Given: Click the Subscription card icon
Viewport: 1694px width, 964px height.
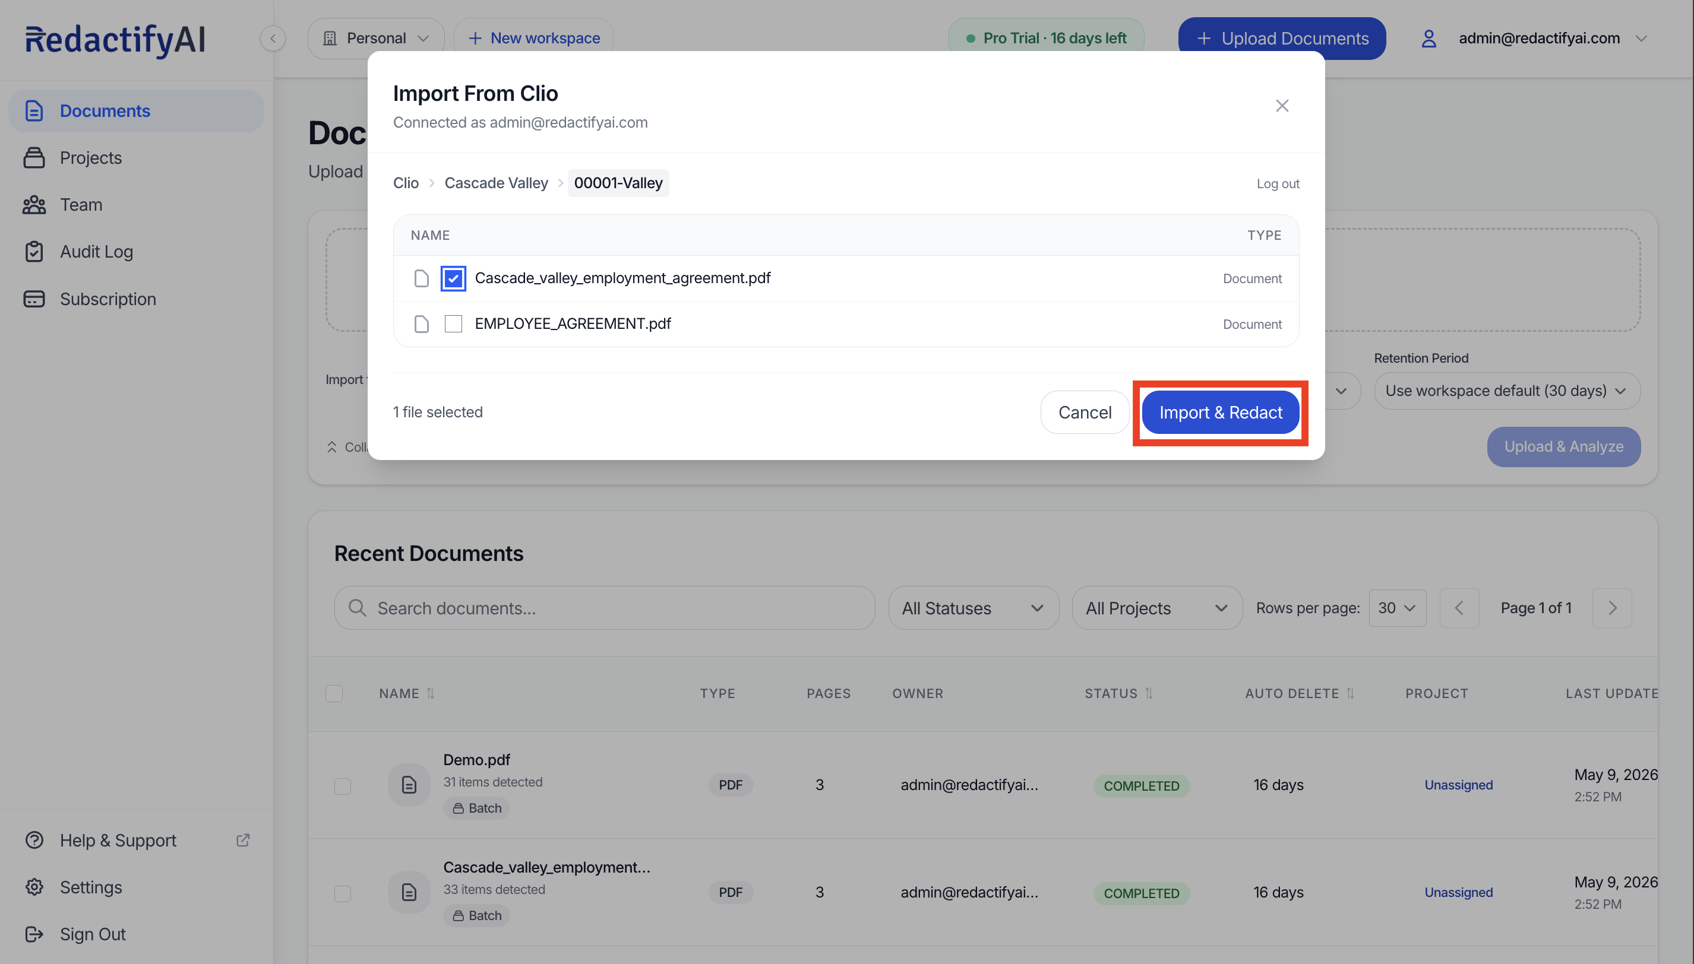Looking at the screenshot, I should (x=34, y=299).
